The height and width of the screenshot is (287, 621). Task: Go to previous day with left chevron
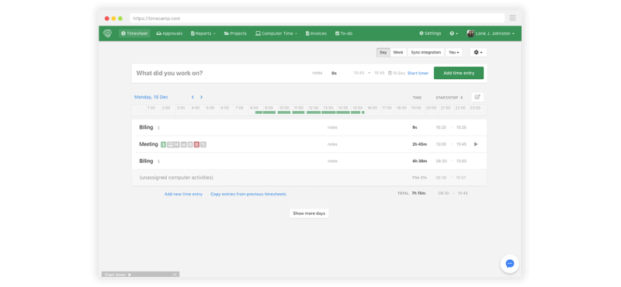[193, 97]
